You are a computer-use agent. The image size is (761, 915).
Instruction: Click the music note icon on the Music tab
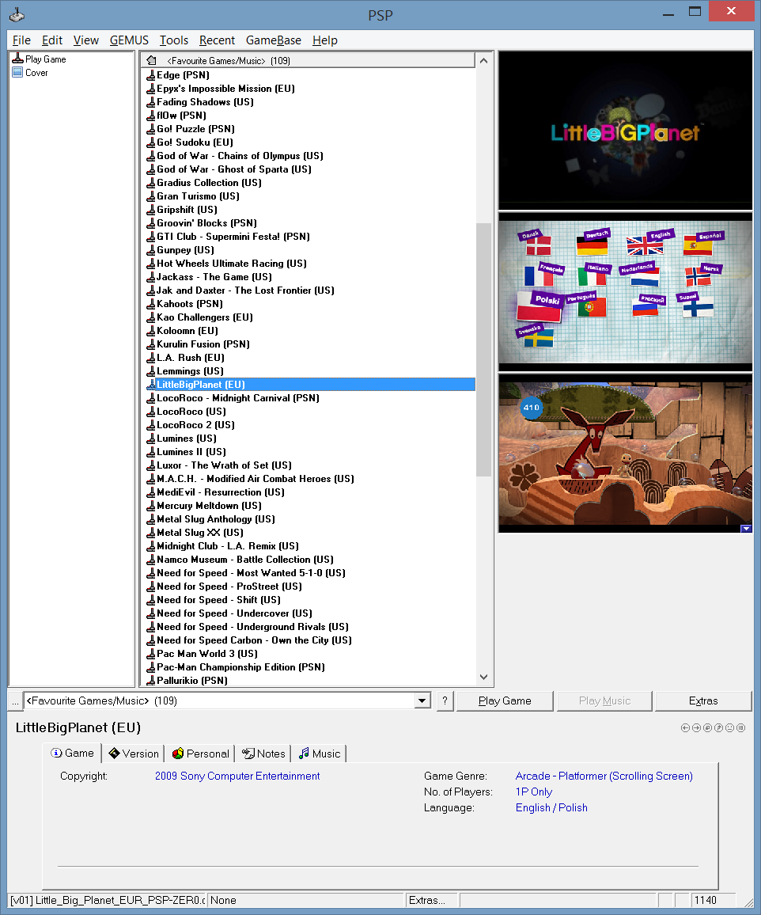[x=304, y=754]
